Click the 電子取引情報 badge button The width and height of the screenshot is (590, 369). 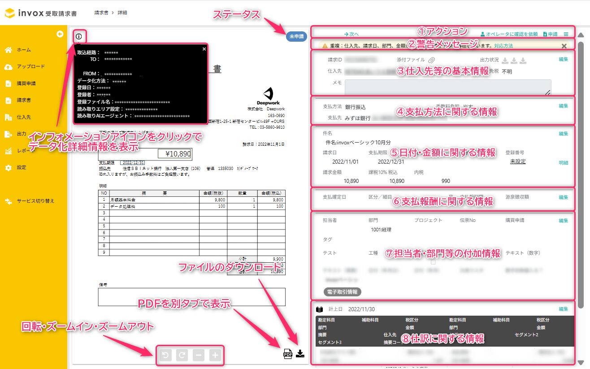(x=342, y=292)
